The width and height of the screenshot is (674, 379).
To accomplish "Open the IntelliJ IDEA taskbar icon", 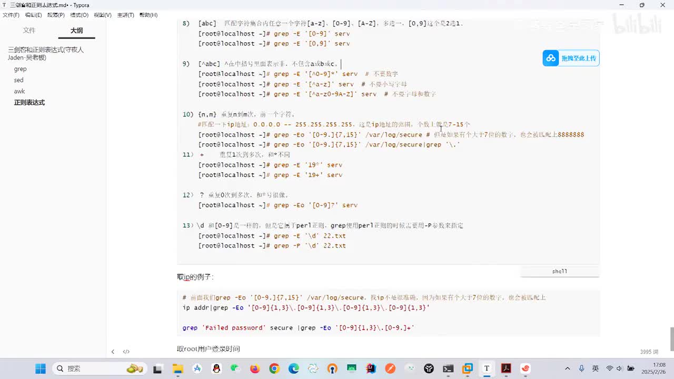I will tap(371, 368).
